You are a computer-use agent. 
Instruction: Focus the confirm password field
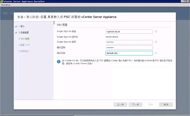(x=129, y=47)
